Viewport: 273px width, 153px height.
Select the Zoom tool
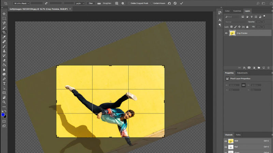coord(4,102)
